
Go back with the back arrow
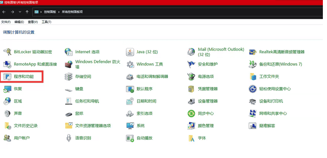click(x=4, y=12)
